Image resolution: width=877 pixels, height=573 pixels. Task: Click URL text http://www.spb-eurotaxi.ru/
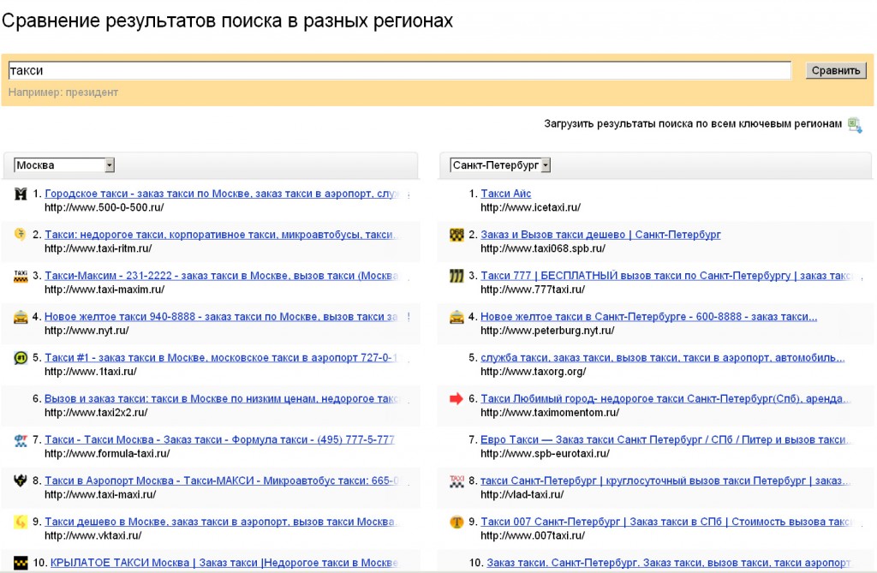[x=546, y=453]
